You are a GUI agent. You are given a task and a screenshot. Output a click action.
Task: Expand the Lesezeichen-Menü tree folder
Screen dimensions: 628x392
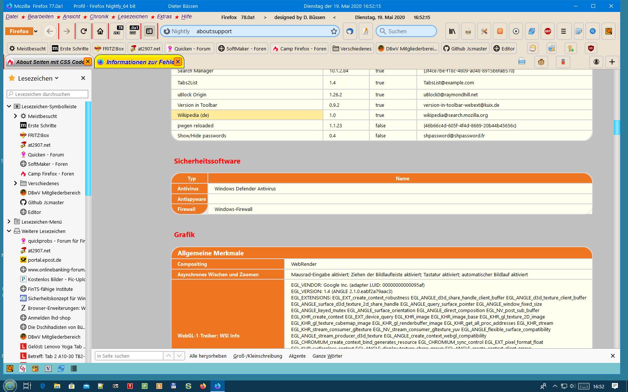(9, 222)
